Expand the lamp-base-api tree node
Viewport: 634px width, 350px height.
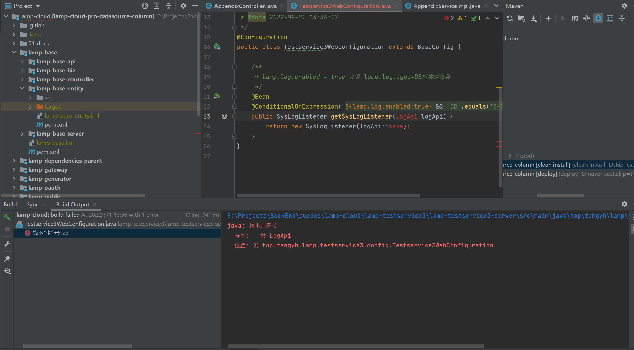(22, 61)
